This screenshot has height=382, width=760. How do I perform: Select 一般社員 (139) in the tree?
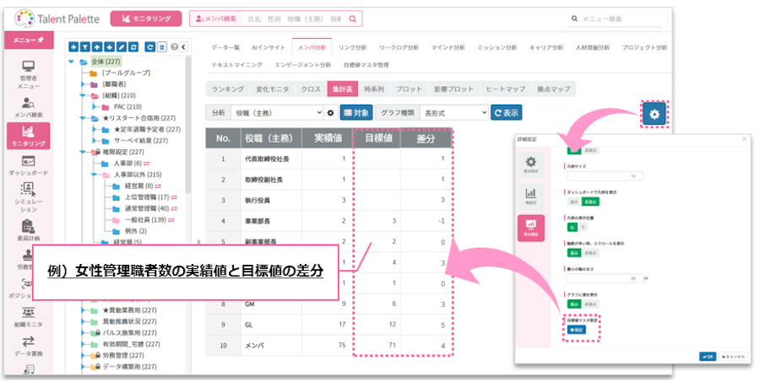[145, 220]
